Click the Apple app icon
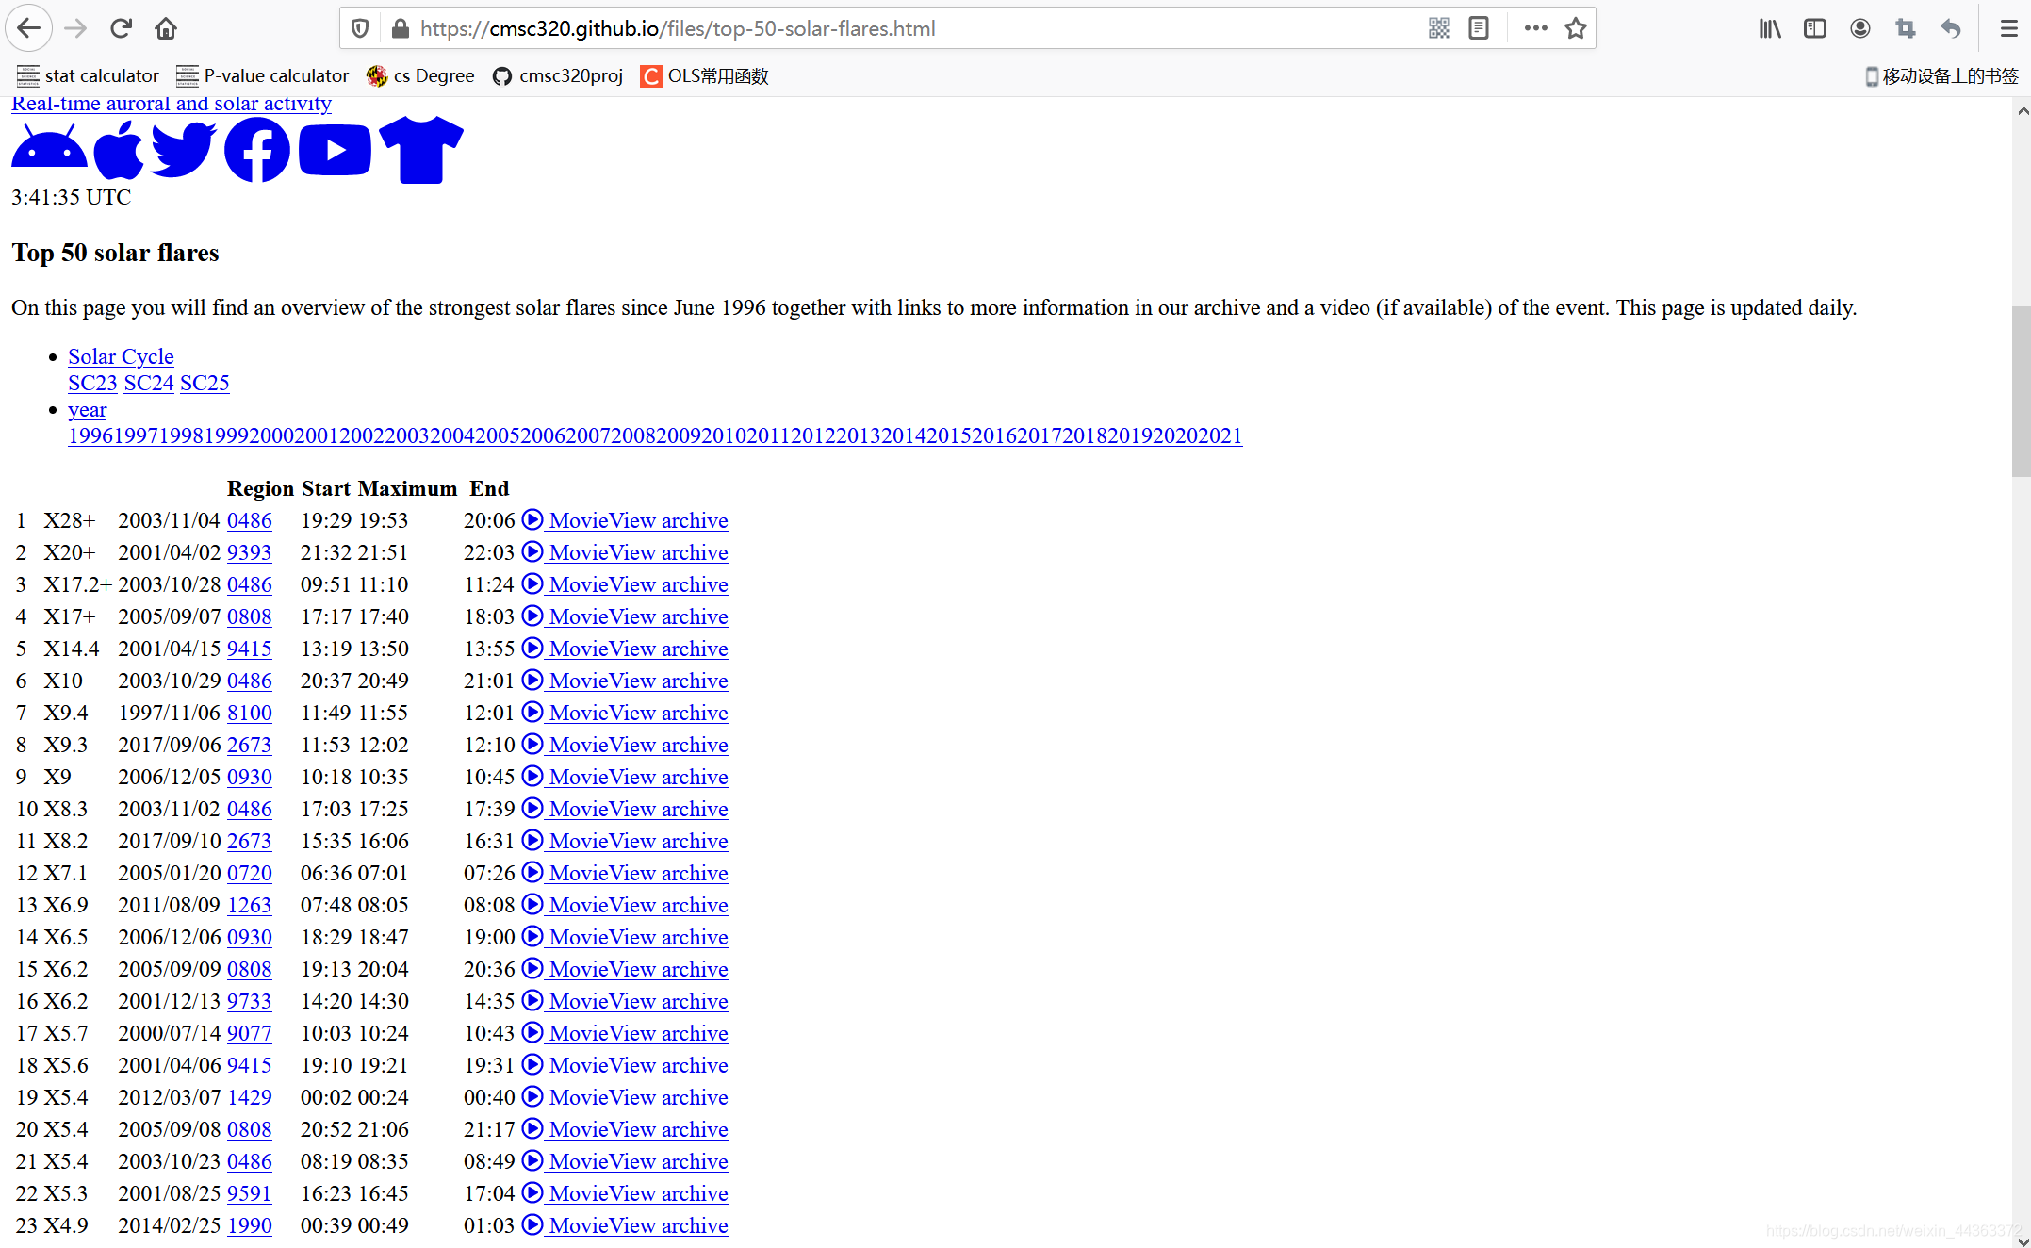 [119, 149]
